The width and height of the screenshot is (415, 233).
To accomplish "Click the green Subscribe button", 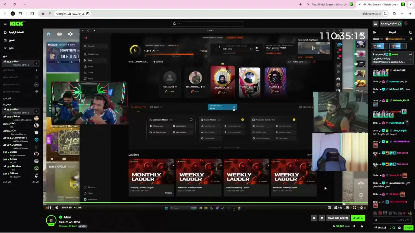I will click(x=358, y=218).
